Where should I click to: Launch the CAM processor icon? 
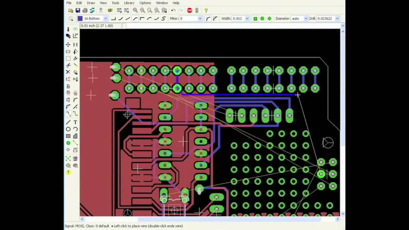tap(92, 11)
